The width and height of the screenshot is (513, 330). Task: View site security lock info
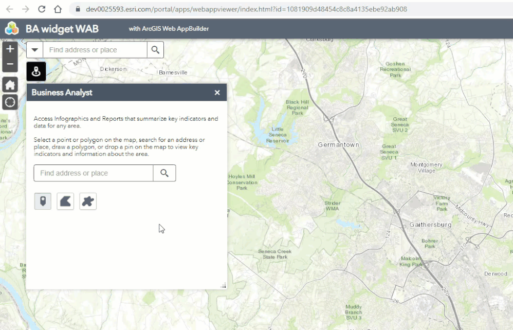pyautogui.click(x=78, y=9)
